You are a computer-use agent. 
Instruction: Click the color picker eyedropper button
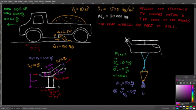183,104
